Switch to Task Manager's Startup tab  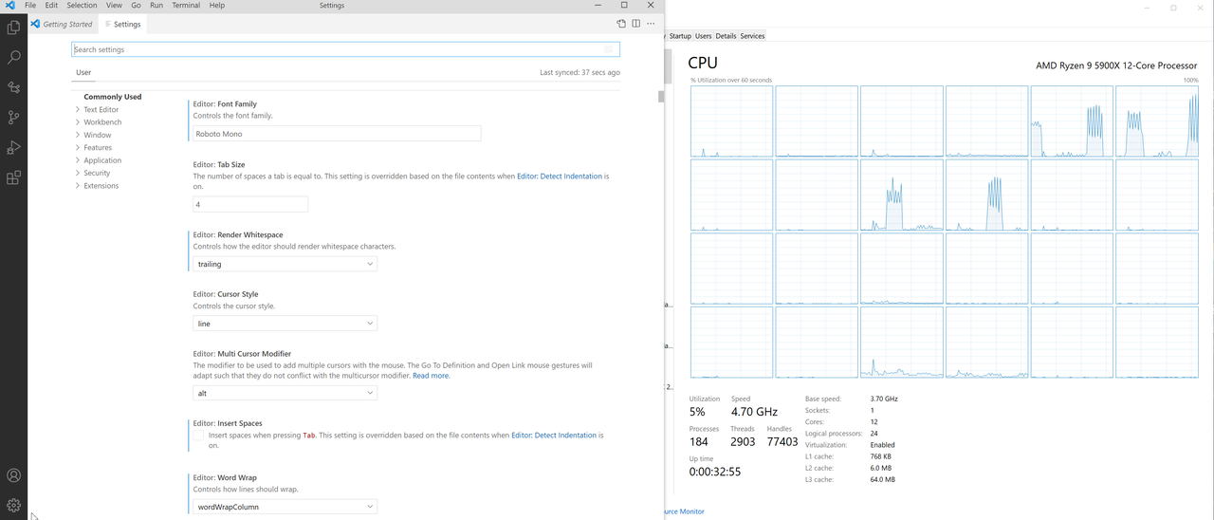[x=680, y=36]
